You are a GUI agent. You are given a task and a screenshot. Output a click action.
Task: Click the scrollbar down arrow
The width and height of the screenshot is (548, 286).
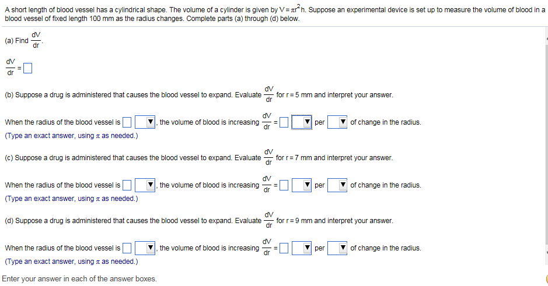(x=546, y=252)
